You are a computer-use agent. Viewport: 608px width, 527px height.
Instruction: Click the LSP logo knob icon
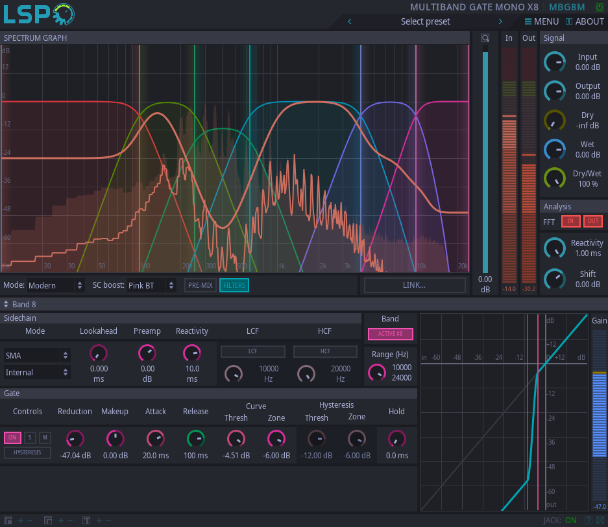62,14
